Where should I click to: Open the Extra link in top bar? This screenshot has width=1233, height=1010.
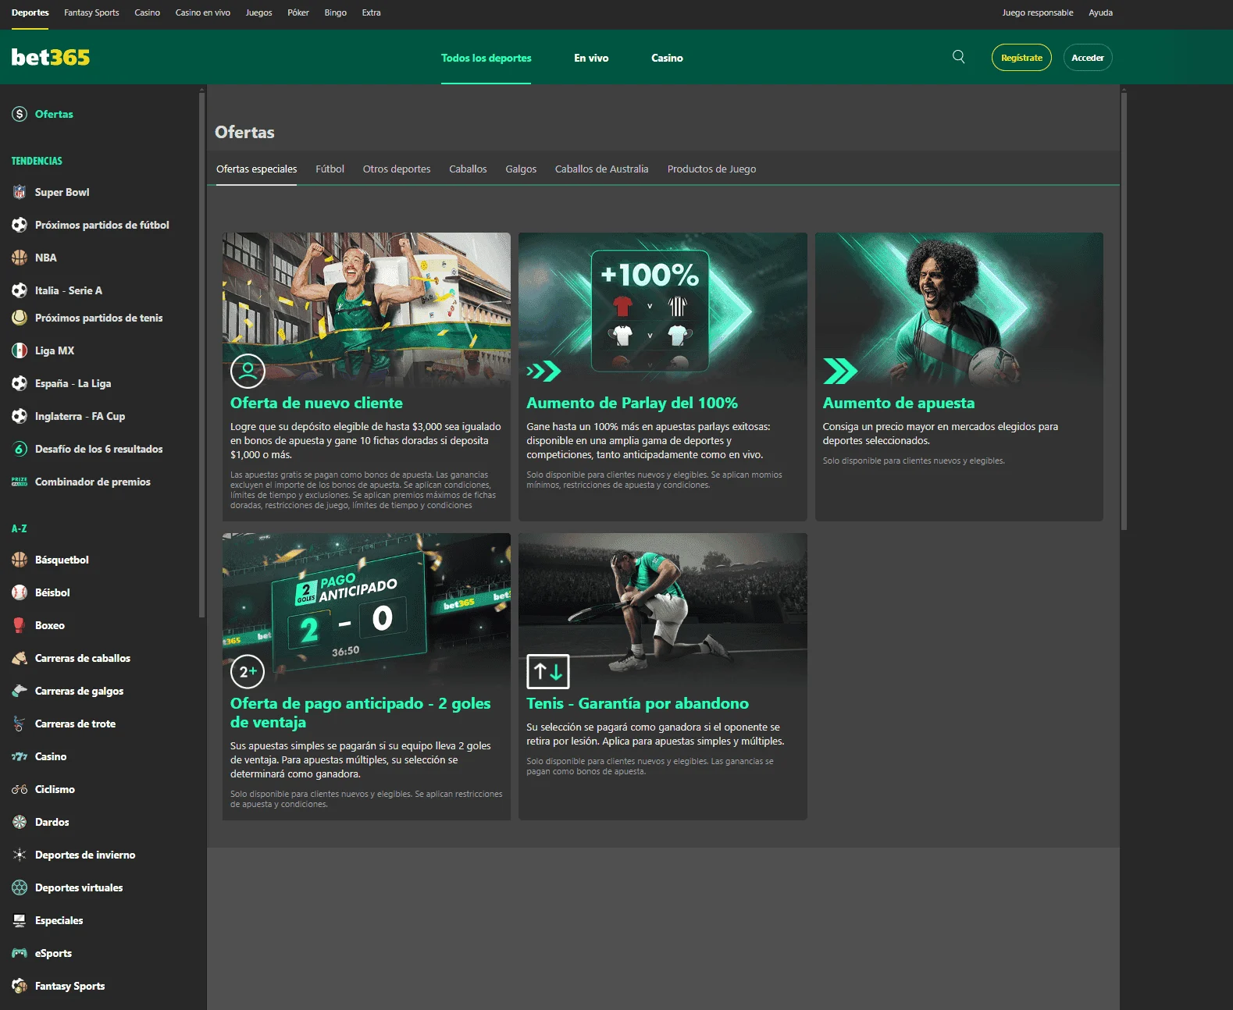(372, 12)
